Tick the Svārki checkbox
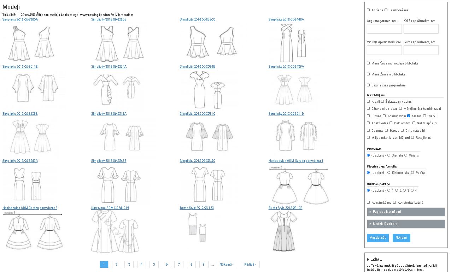Image resolution: width=451 pixels, height=272 pixels. tap(424, 116)
